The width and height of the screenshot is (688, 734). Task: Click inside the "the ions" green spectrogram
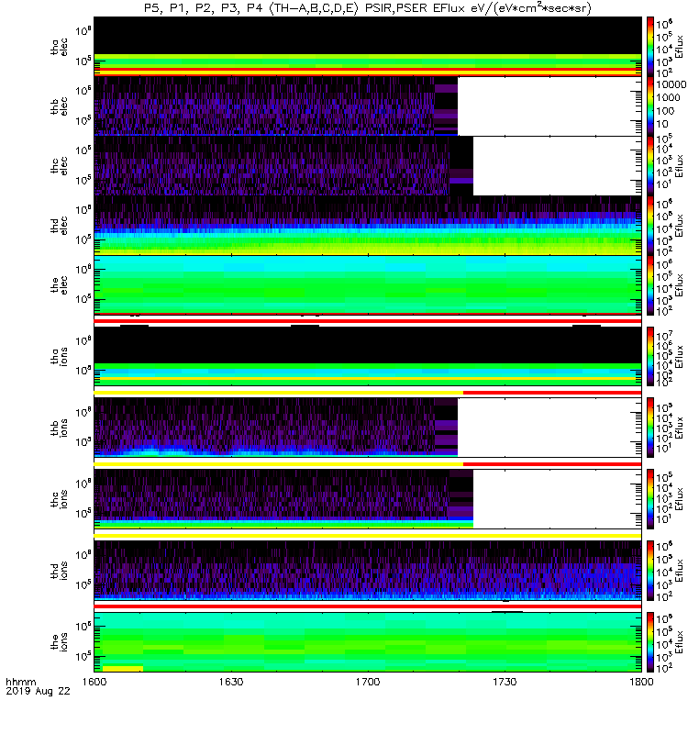368,641
